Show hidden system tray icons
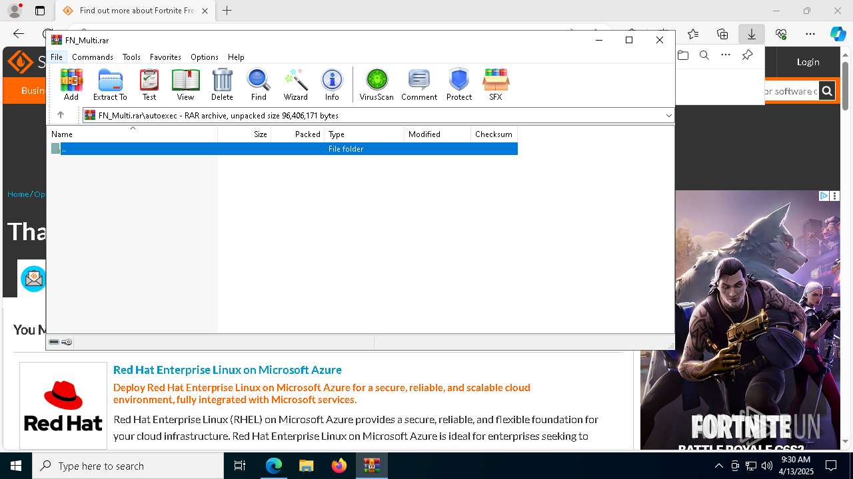 pos(718,466)
